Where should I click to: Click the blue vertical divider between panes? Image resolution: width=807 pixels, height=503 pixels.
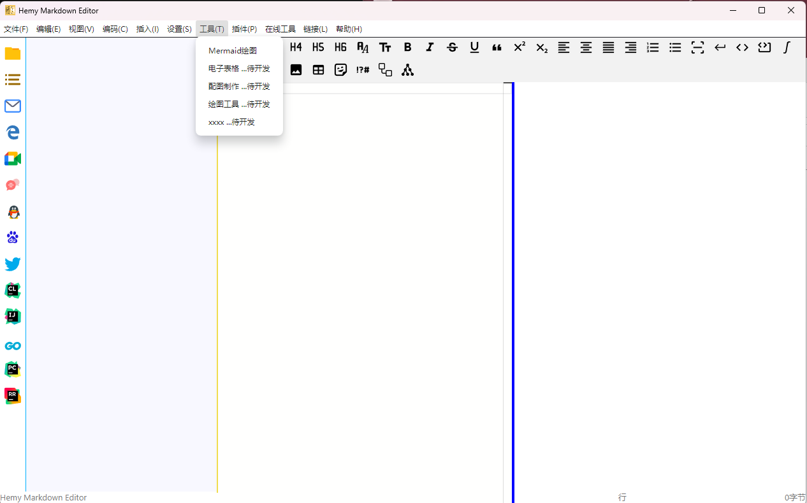513,287
